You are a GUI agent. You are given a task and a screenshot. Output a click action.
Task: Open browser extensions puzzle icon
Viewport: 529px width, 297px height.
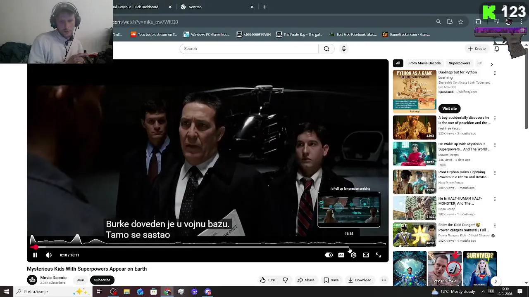pos(478,22)
